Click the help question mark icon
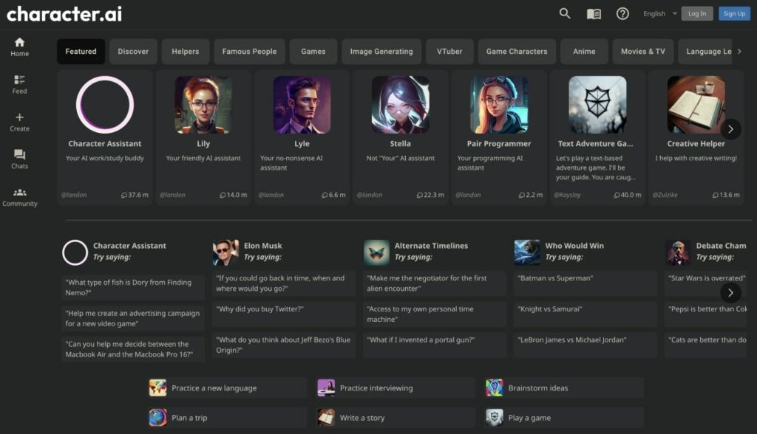 (622, 13)
